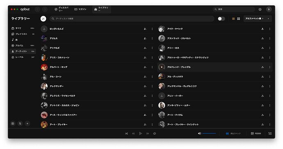The image size is (283, 149).
Task: Open the play queue list icon
Action: [x=270, y=133]
